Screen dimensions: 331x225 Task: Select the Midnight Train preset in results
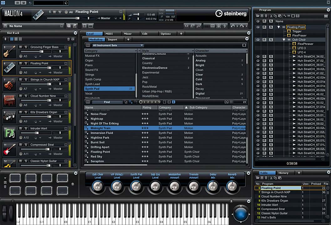[x=165, y=128]
